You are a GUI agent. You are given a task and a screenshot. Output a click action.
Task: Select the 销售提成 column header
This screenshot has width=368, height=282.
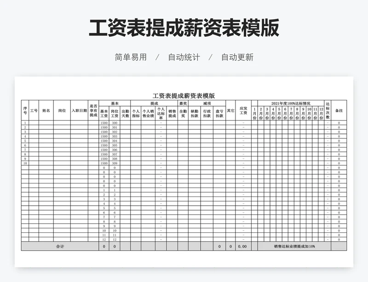pos(172,114)
